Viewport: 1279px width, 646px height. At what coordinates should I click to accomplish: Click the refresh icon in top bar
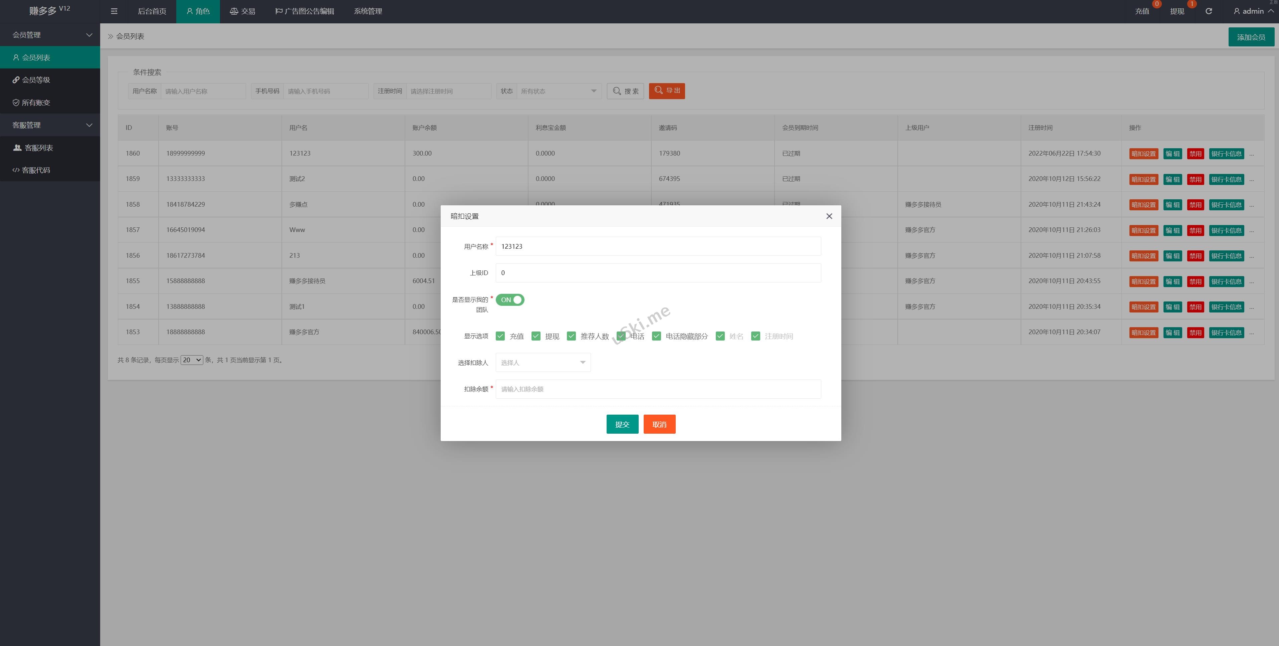pyautogui.click(x=1209, y=11)
